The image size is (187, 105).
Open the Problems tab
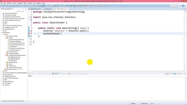[32, 74]
